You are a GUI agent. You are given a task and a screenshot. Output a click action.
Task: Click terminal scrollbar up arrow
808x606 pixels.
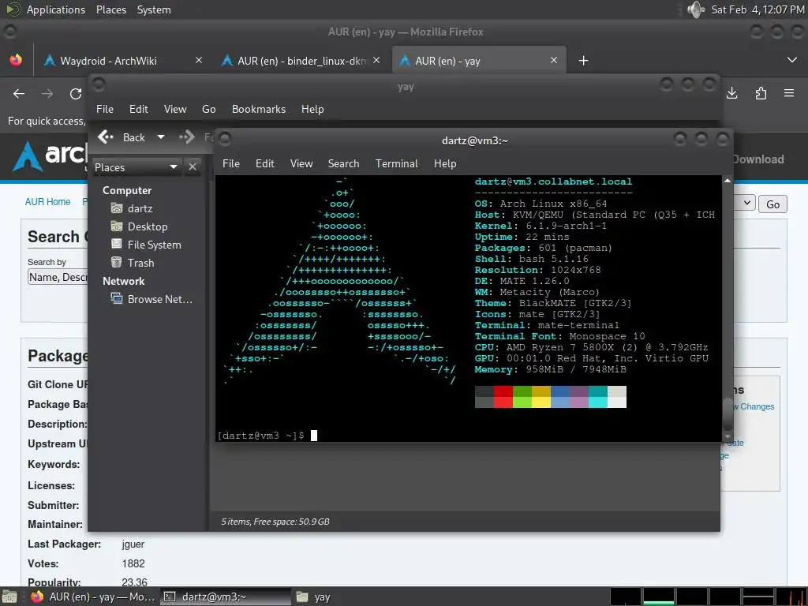(x=727, y=181)
